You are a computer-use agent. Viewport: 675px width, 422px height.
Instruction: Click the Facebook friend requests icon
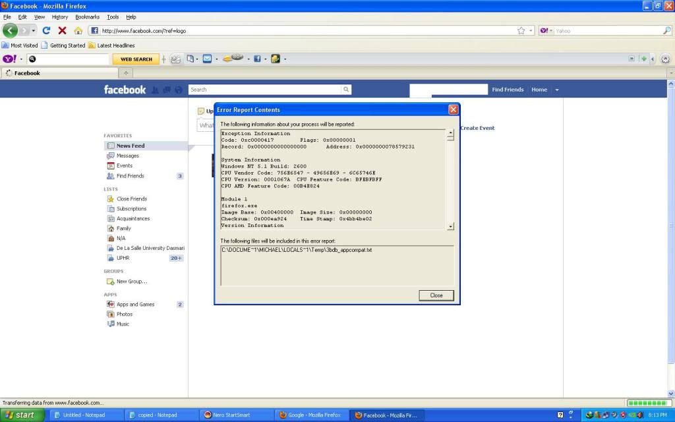point(155,90)
